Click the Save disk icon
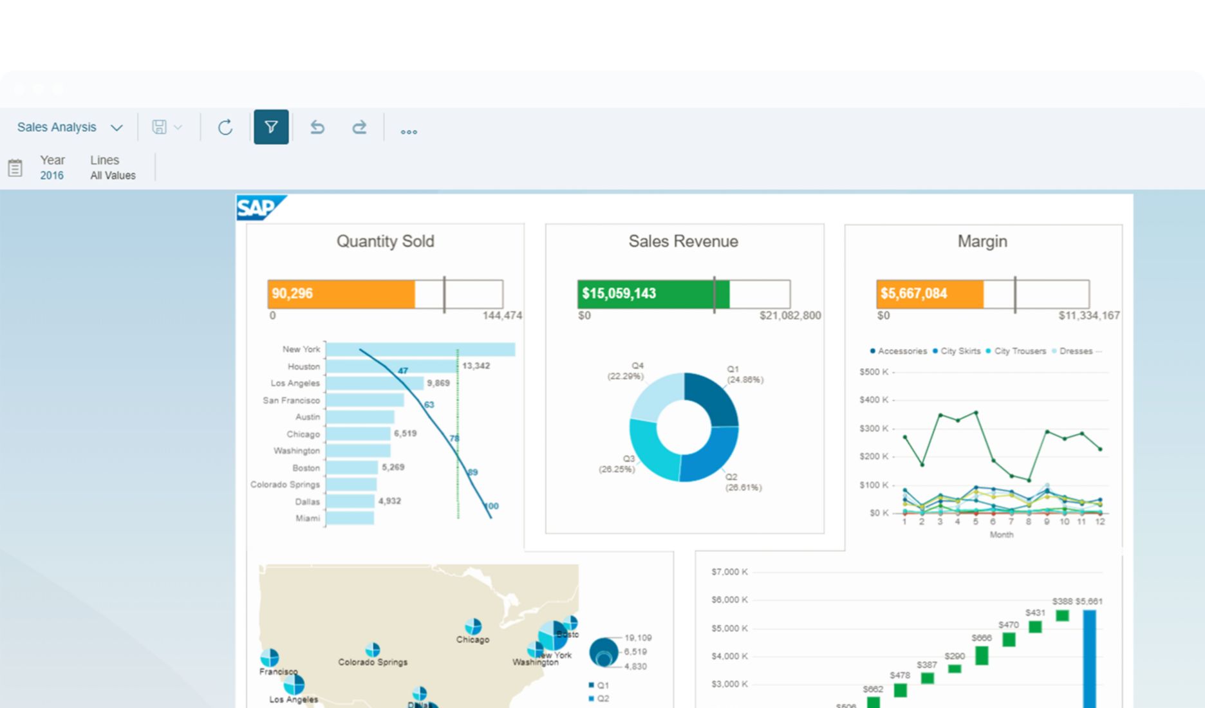This screenshot has height=708, width=1205. pyautogui.click(x=159, y=127)
